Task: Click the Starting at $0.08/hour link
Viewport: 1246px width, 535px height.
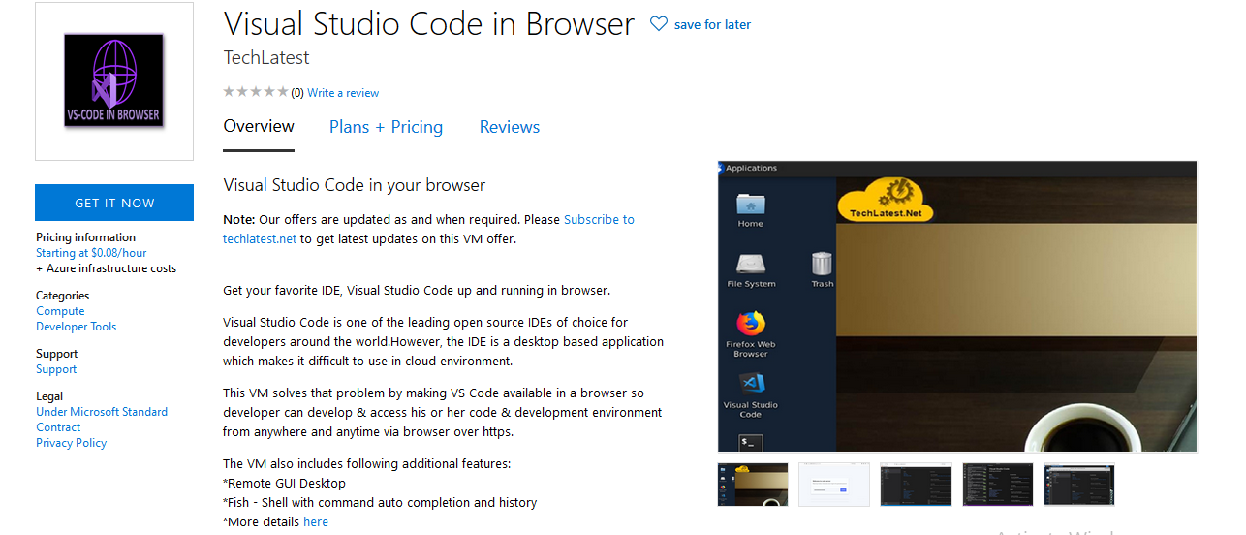Action: coord(91,253)
